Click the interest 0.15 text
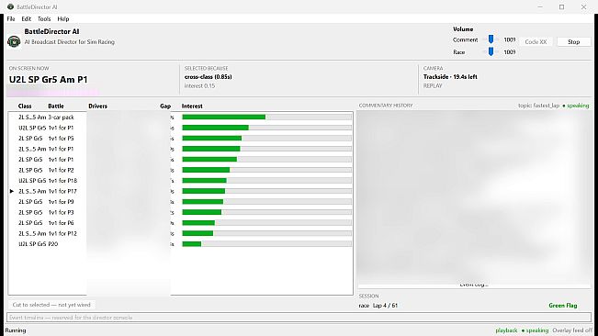The width and height of the screenshot is (598, 336). [x=199, y=86]
